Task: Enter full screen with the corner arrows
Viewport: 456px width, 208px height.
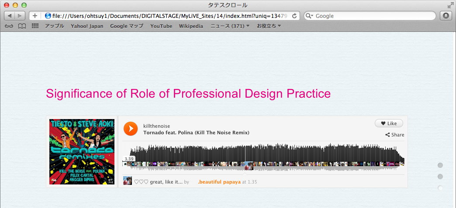Action: pos(450,5)
